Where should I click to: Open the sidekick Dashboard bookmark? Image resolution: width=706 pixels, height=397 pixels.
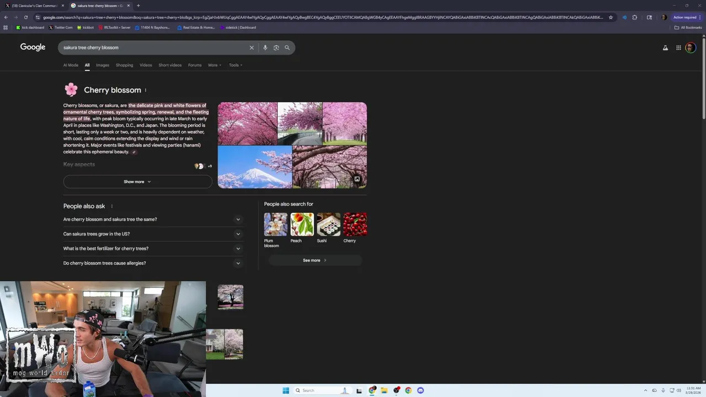(x=238, y=27)
